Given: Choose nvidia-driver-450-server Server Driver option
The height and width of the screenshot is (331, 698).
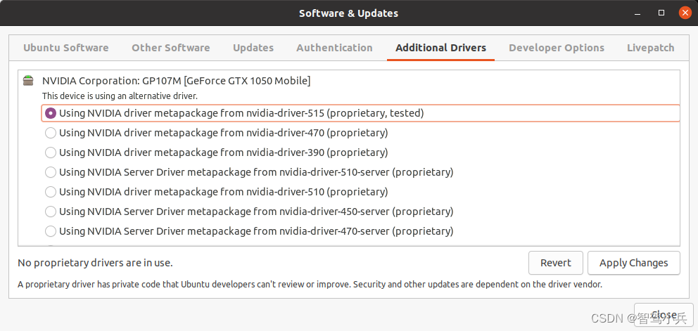Looking at the screenshot, I should coord(51,212).
